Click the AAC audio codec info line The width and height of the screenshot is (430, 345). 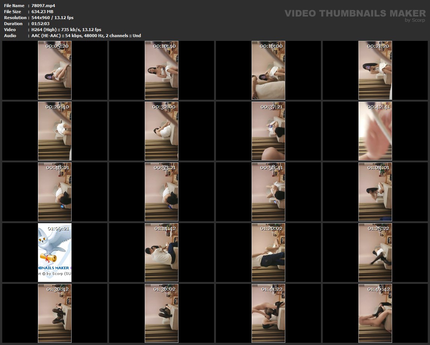[x=86, y=36]
